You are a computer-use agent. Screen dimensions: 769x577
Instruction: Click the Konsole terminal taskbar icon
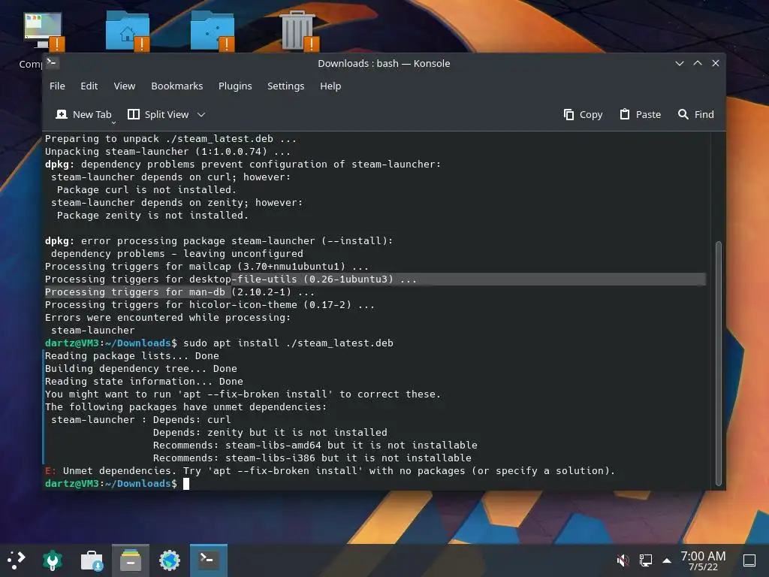point(209,560)
